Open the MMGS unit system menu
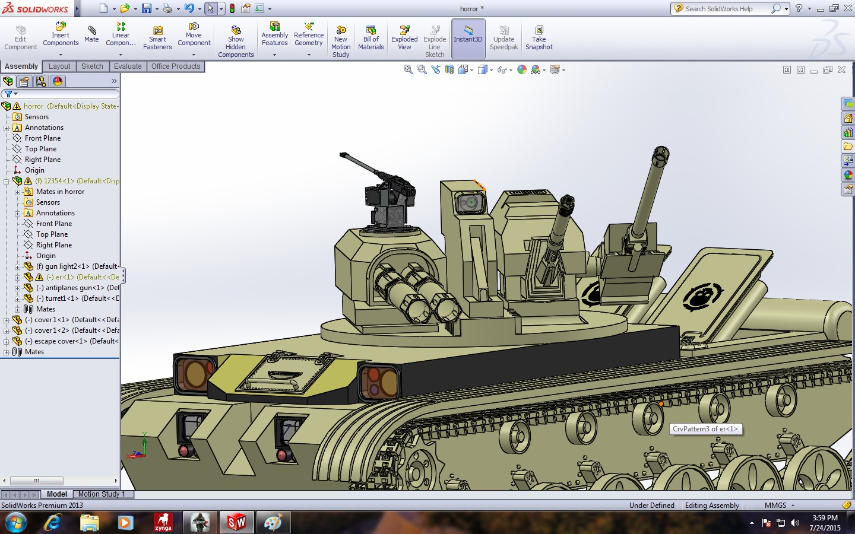The height and width of the screenshot is (534, 855). (x=779, y=506)
